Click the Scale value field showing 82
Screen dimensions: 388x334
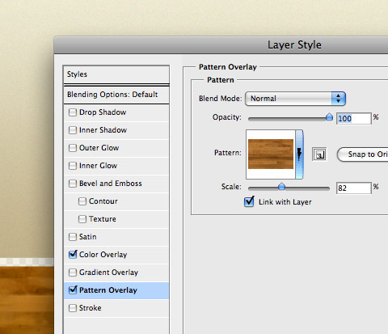tap(354, 188)
